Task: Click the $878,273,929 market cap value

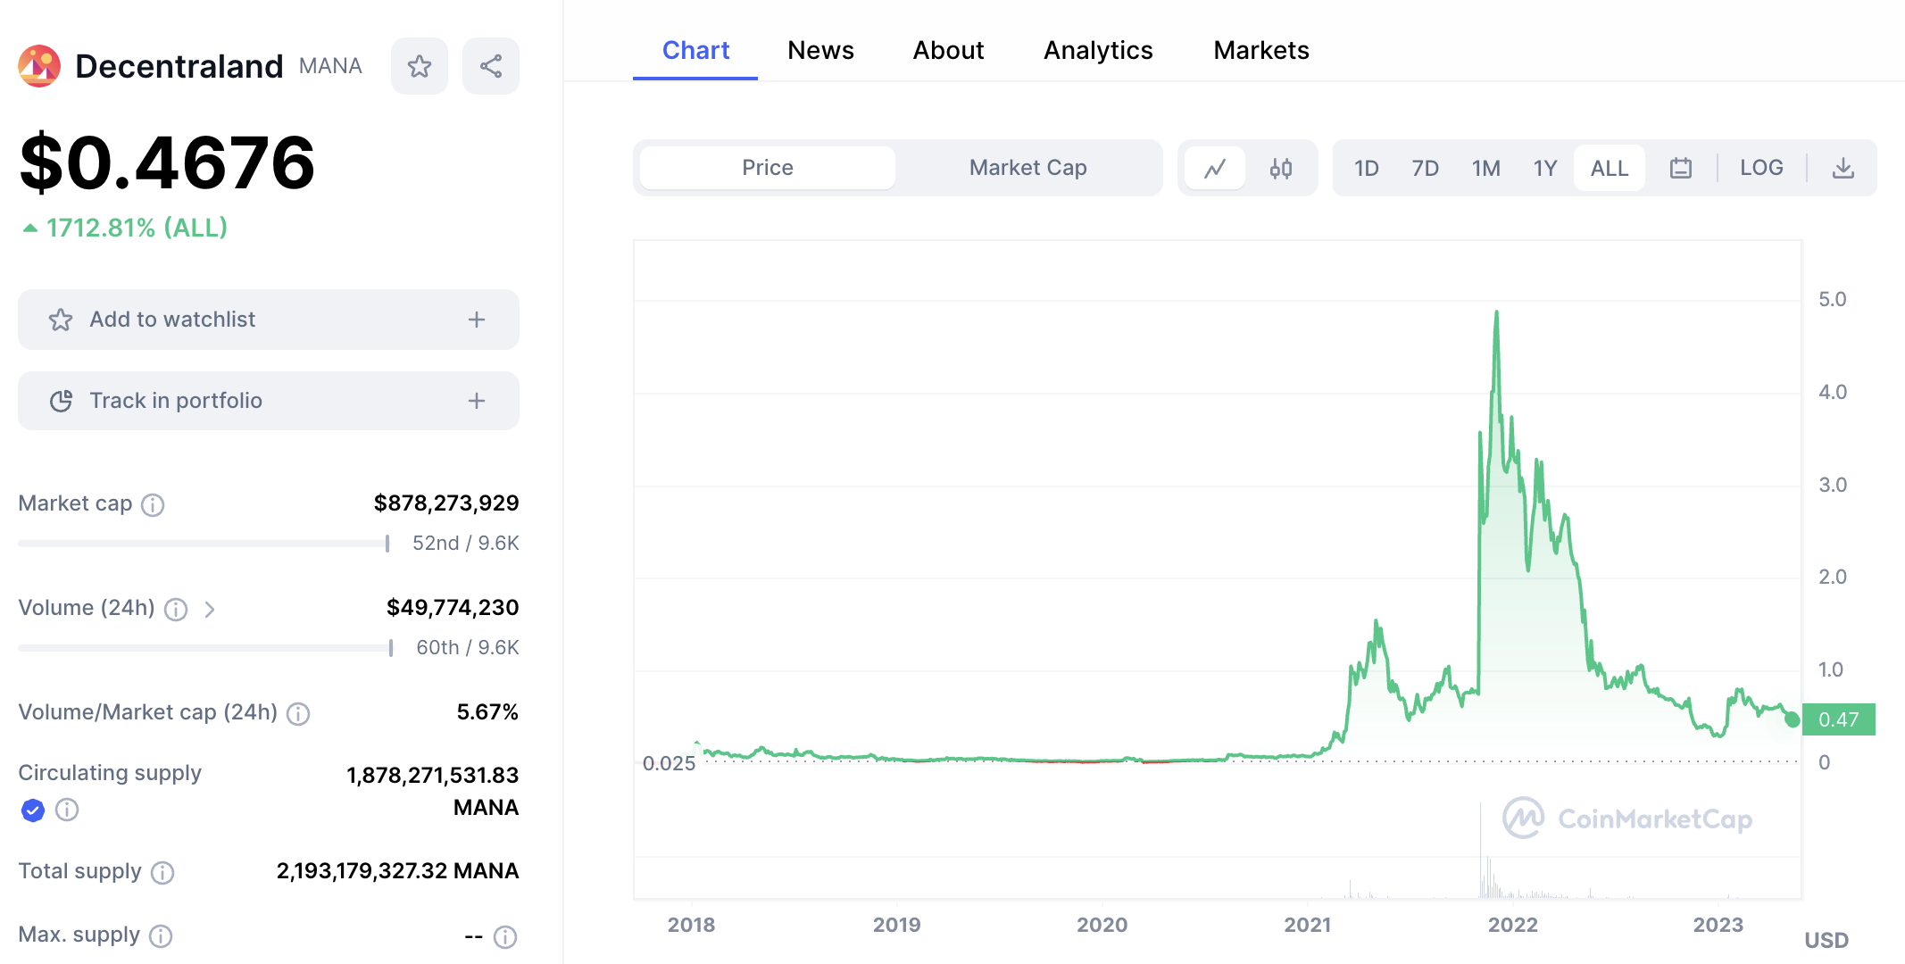Action: tap(446, 503)
